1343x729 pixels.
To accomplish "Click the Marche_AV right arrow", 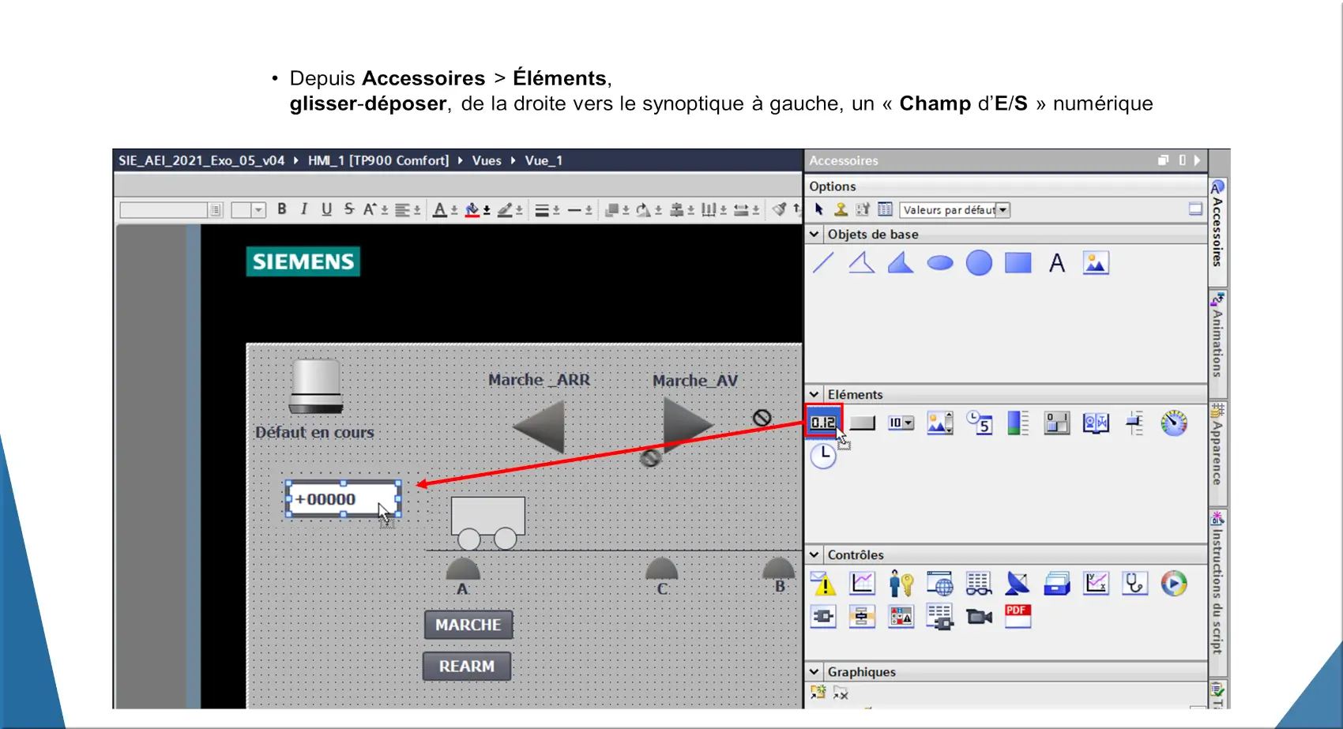I will click(x=688, y=424).
